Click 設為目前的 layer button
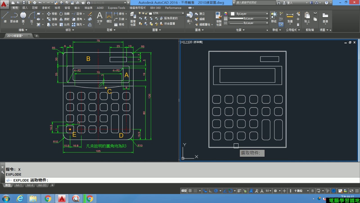Viewport: 360px width, 203px height. click(x=169, y=18)
